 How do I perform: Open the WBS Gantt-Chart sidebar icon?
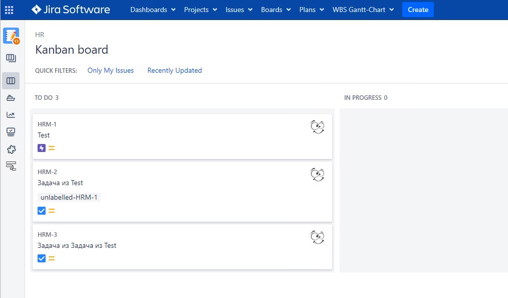tap(11, 166)
